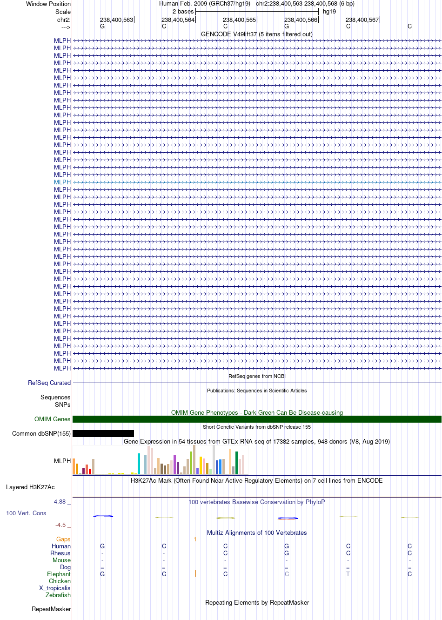Click the Window Position track label
The width and height of the screenshot is (442, 620).
[x=48, y=4]
